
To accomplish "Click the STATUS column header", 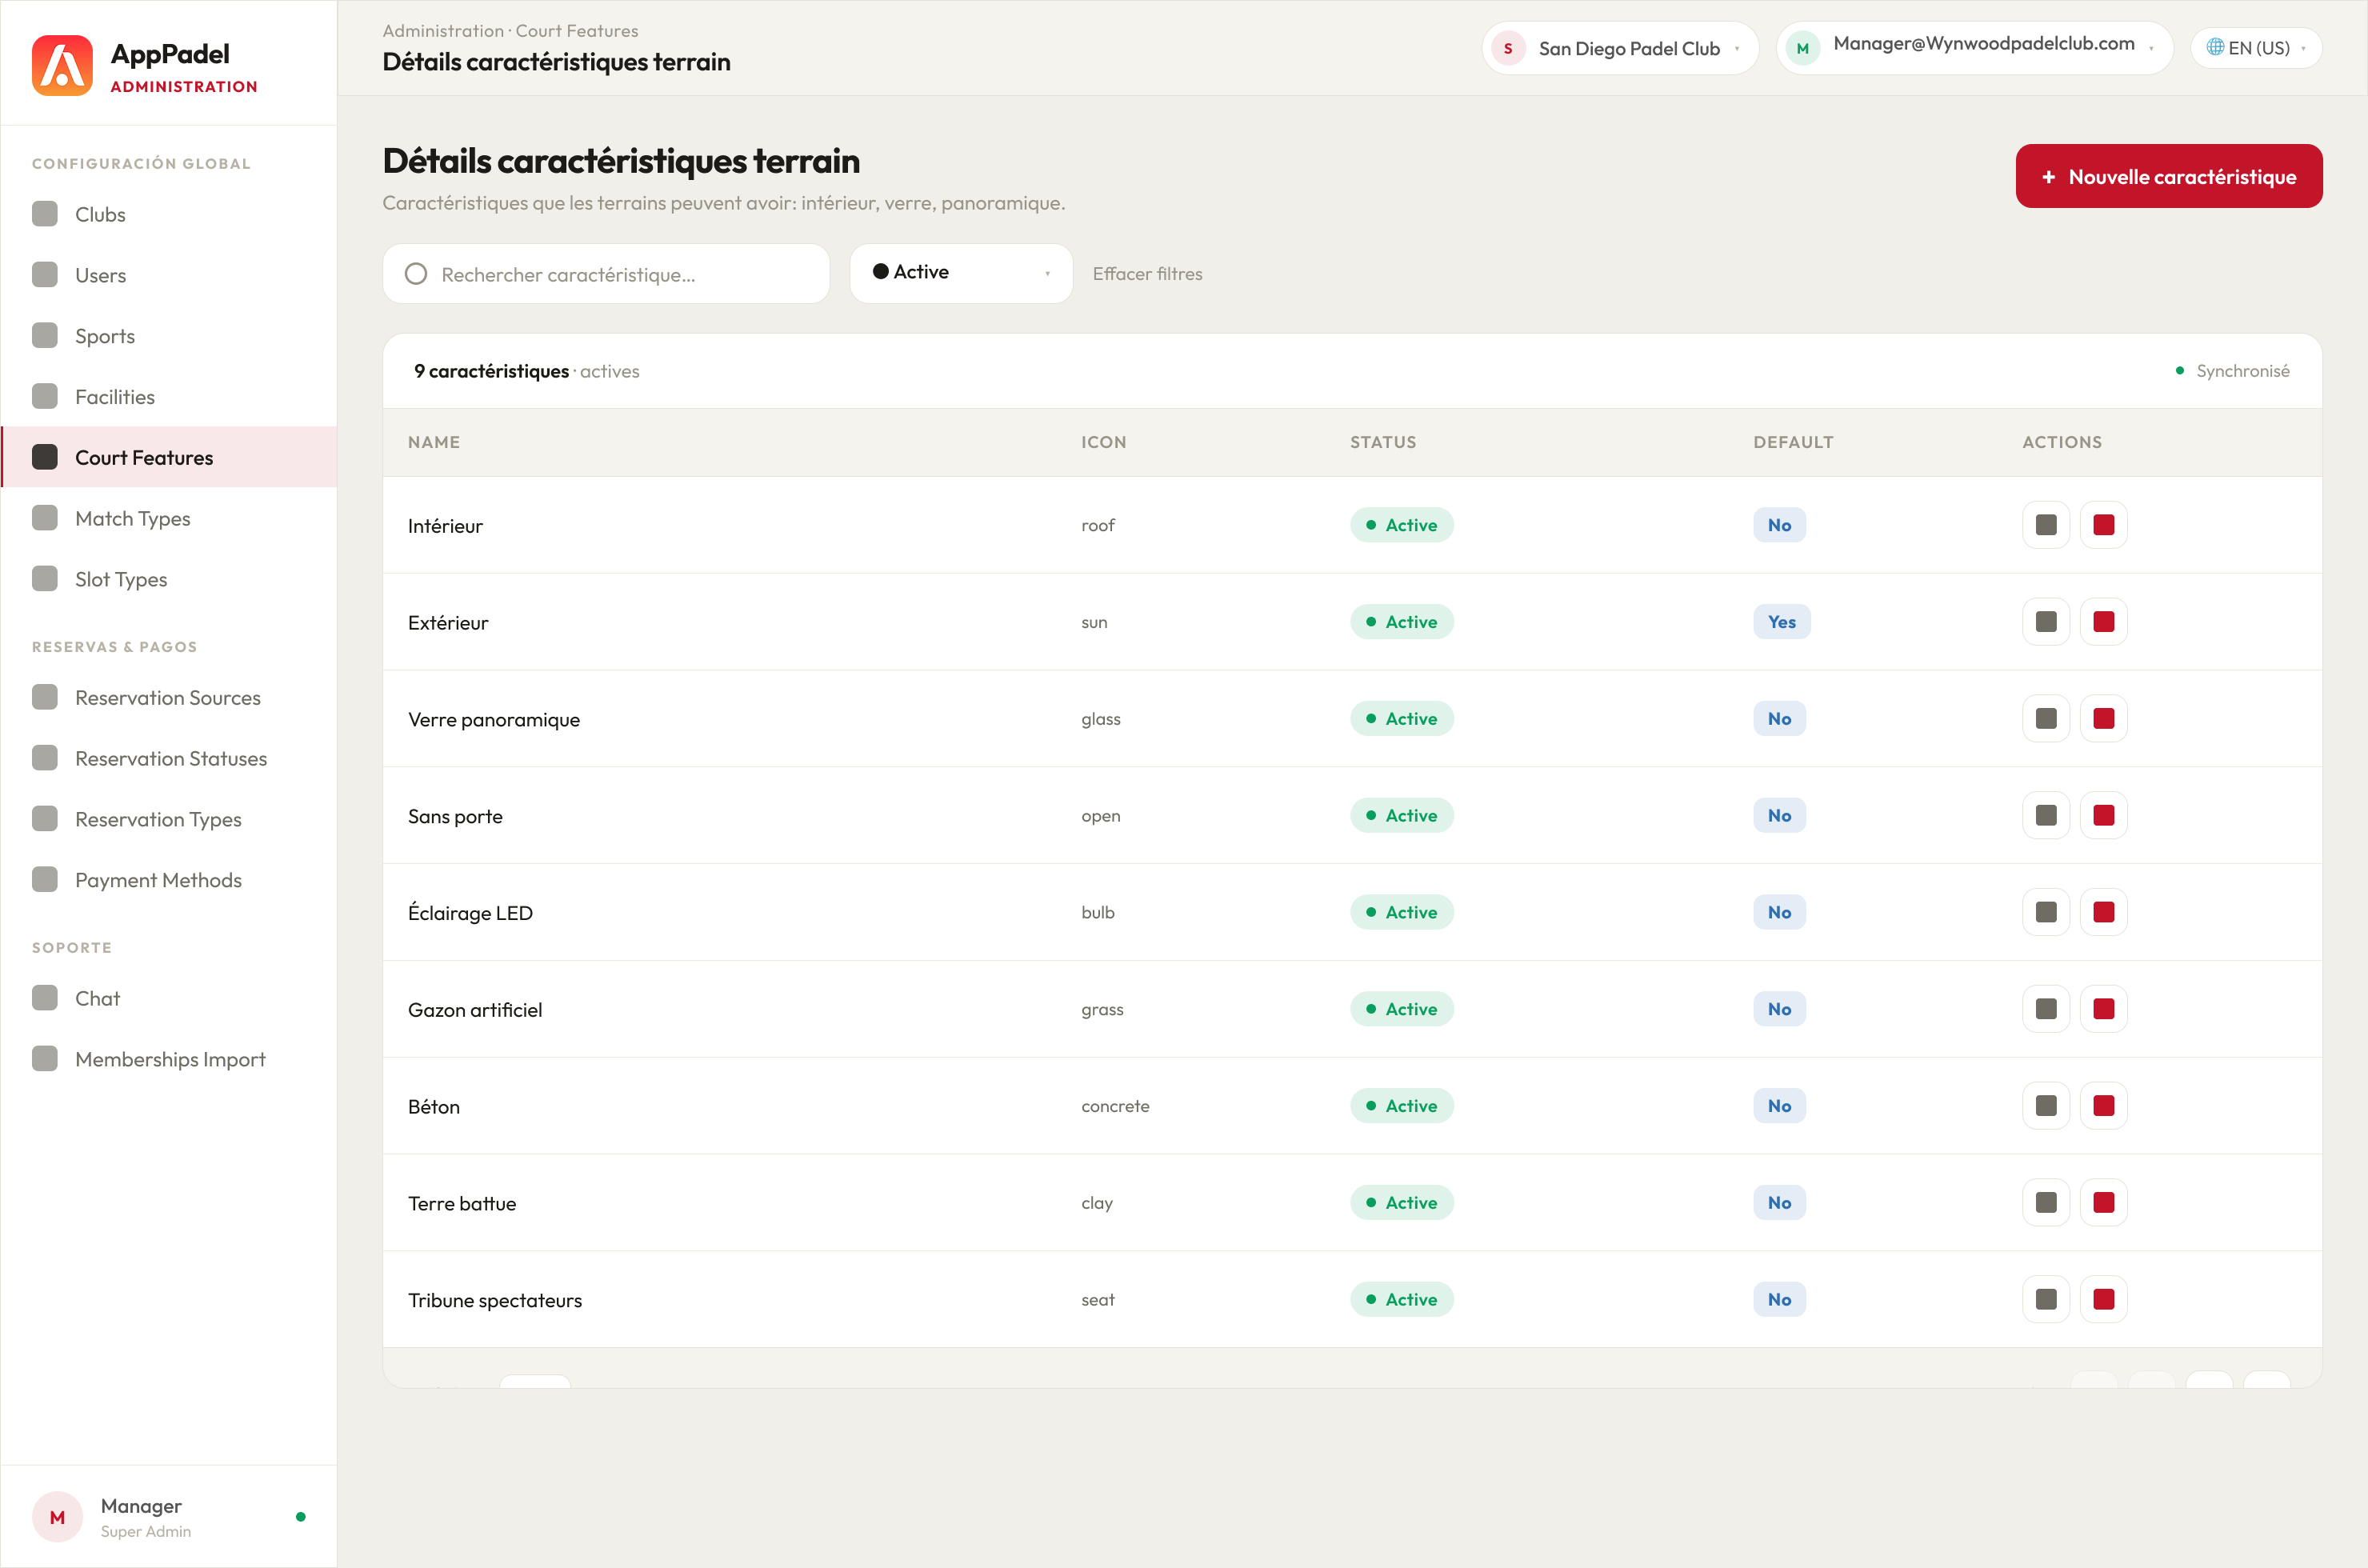I will click(1383, 442).
